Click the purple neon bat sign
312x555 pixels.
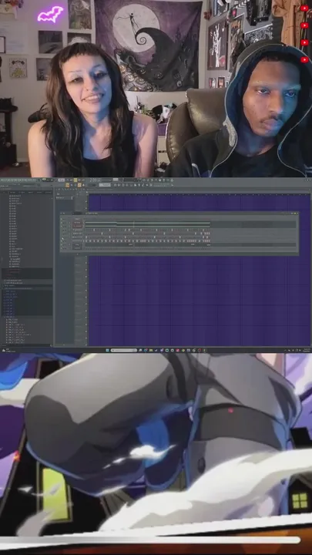[x=50, y=14]
